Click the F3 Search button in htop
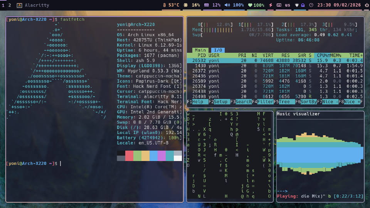370x208 pixels. point(241,102)
